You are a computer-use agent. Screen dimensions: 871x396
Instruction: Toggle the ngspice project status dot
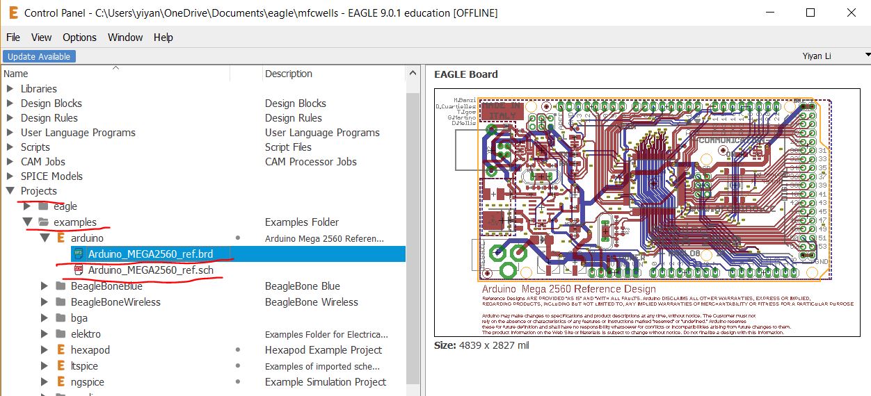click(x=238, y=382)
